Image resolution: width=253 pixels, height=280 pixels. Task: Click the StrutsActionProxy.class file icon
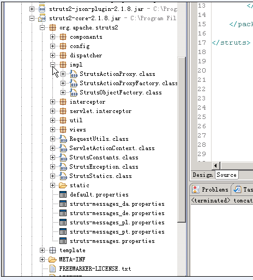click(x=74, y=74)
